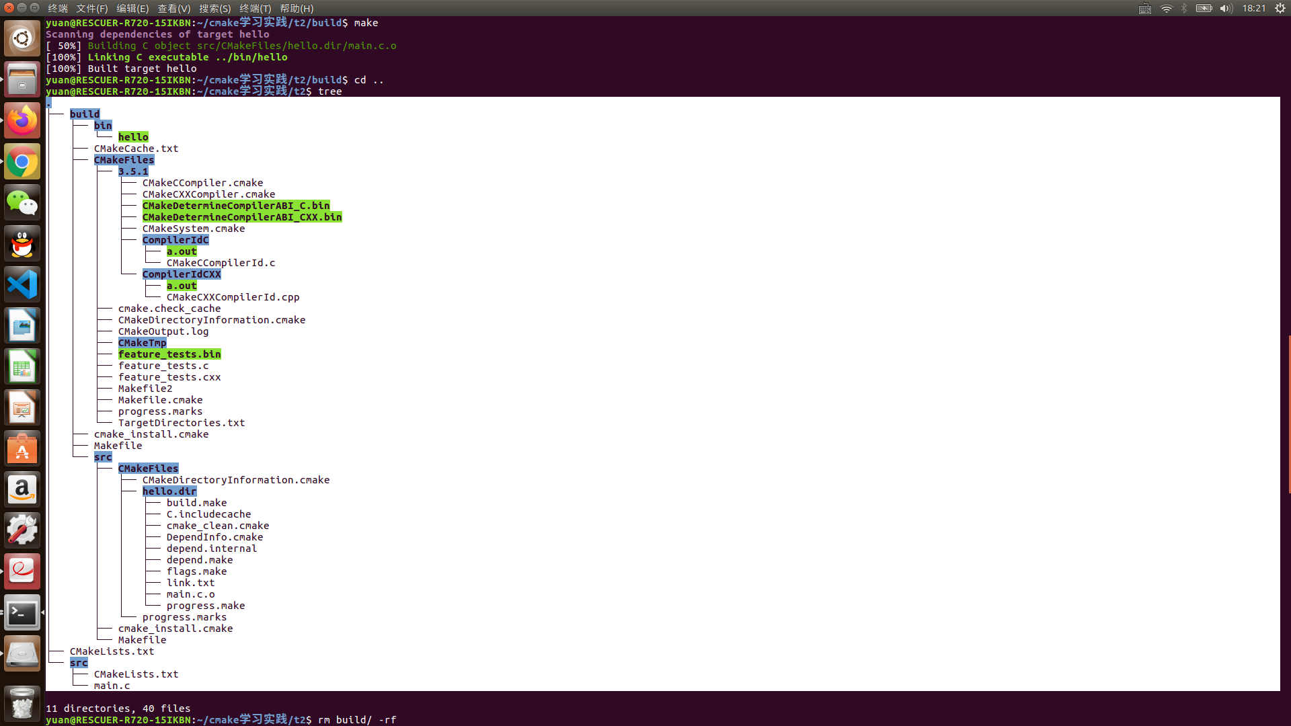Click the 'hello.dir' directory name
This screenshot has height=726, width=1291.
(x=169, y=491)
